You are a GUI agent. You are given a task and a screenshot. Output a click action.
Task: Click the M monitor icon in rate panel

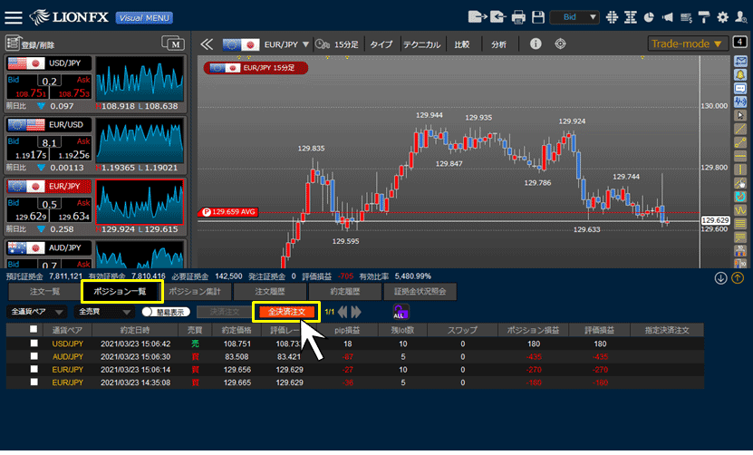[x=173, y=44]
